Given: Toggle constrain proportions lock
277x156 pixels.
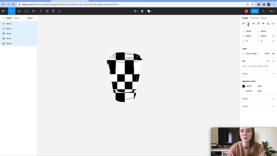Looking at the screenshot, I should pos(273,36).
